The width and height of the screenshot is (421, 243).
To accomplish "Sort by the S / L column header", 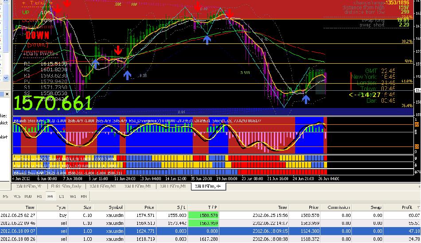I will (182, 207).
